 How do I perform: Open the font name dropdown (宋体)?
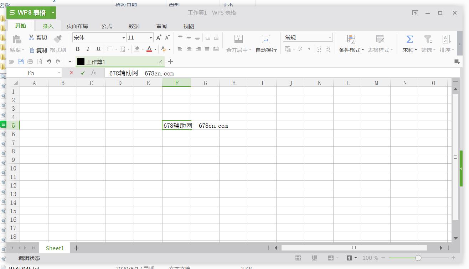[x=124, y=38]
